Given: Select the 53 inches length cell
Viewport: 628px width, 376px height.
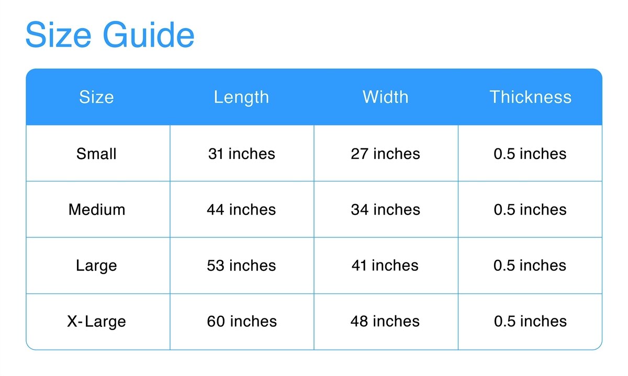Looking at the screenshot, I should [241, 266].
